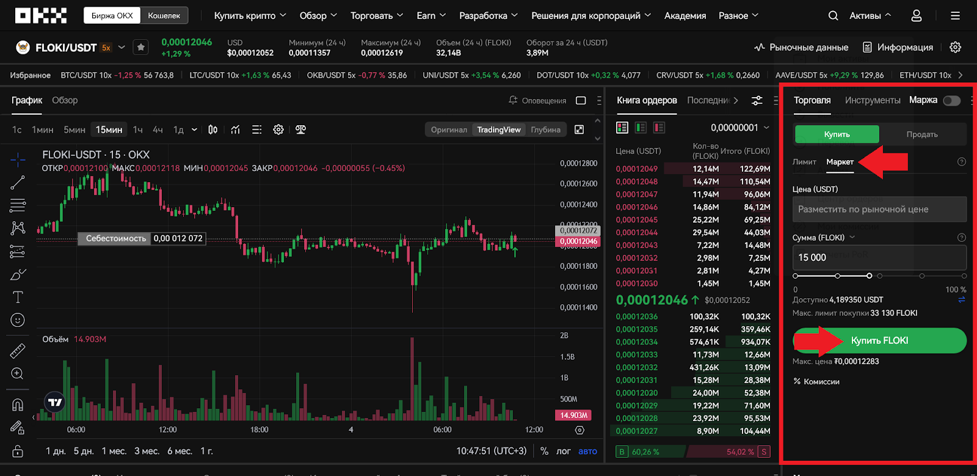Activate the zoom in tool
977x476 pixels.
pyautogui.click(x=18, y=373)
